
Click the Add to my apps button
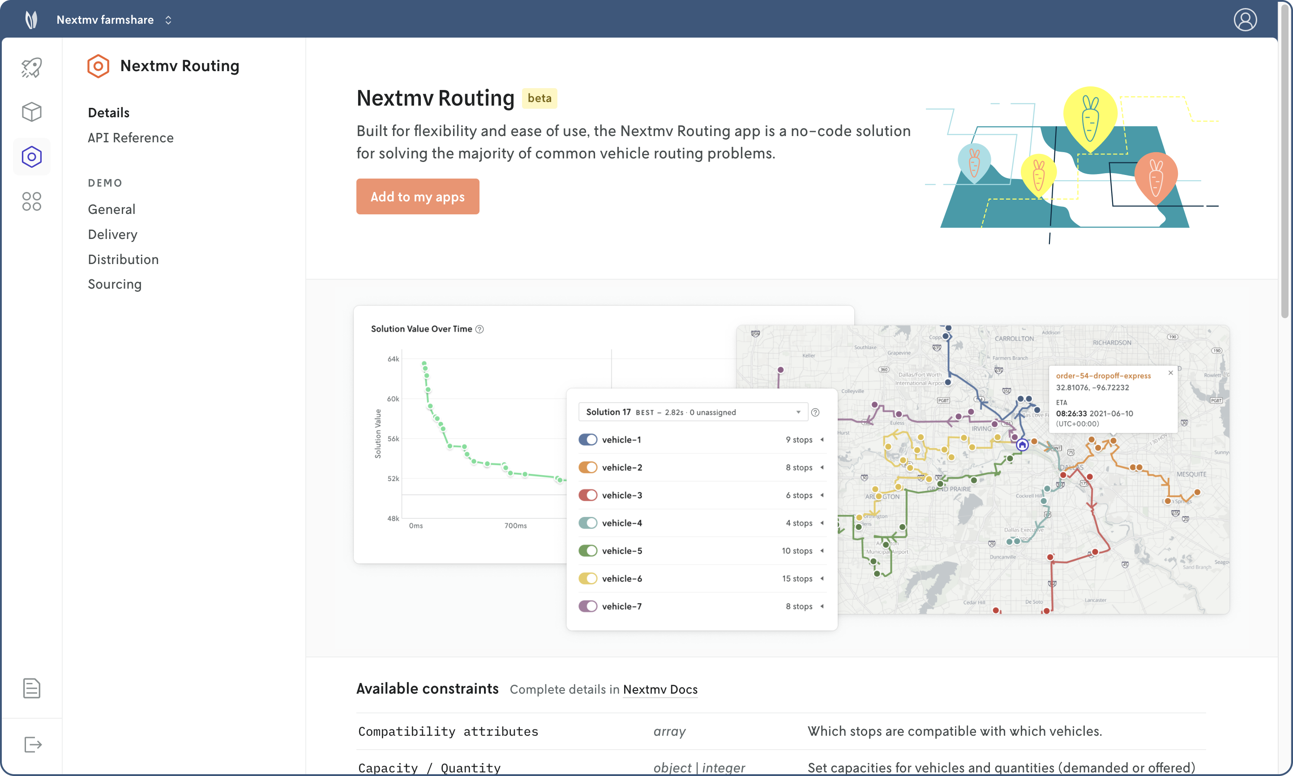417,196
